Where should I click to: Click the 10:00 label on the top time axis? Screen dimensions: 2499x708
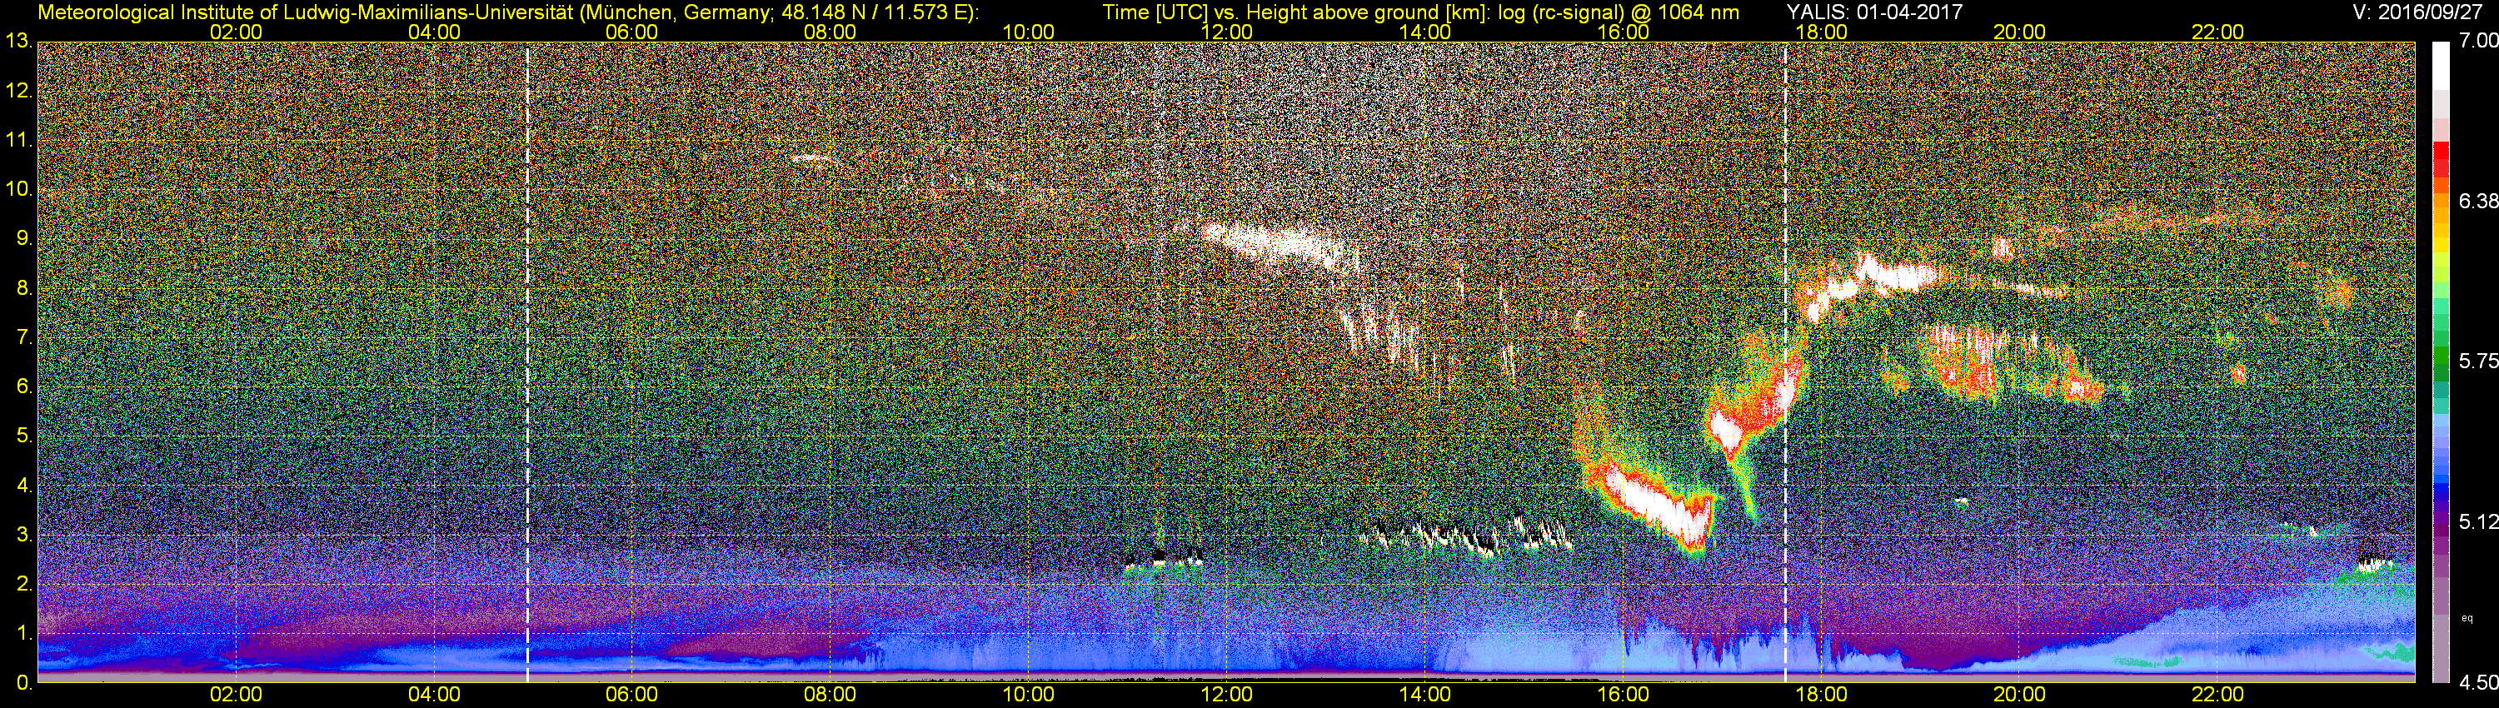click(1028, 32)
